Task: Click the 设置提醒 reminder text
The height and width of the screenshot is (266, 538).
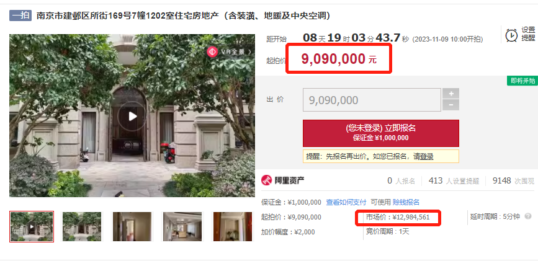Action: click(528, 34)
